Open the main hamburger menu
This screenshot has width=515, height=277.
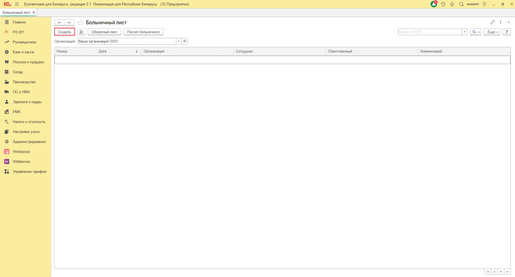point(17,4)
